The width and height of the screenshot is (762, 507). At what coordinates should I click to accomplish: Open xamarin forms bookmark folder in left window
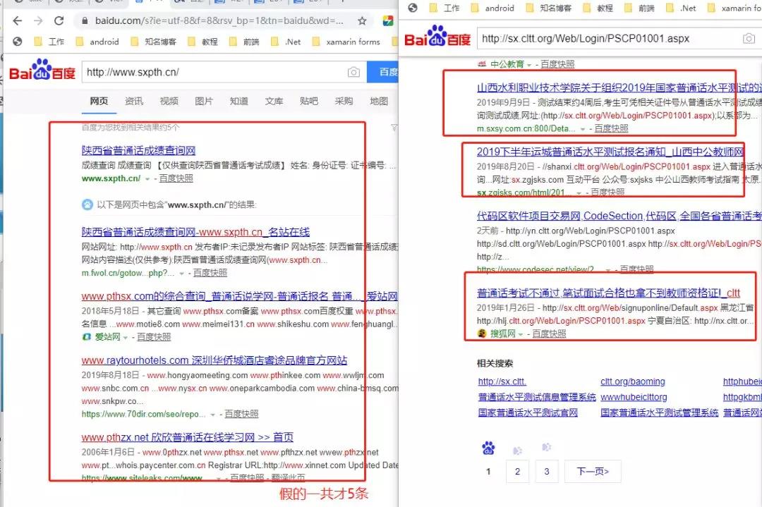click(346, 42)
